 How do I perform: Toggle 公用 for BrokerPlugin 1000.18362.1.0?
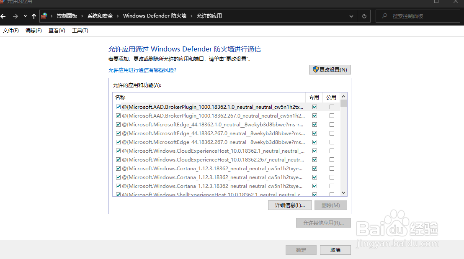point(332,107)
